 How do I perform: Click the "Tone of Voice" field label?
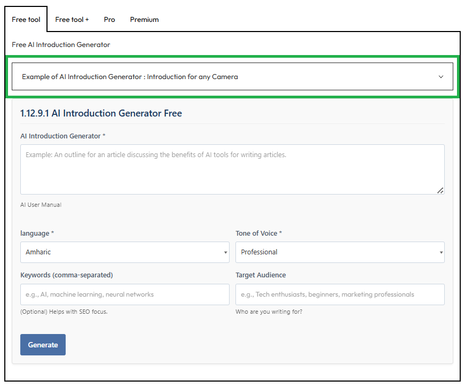[258, 233]
